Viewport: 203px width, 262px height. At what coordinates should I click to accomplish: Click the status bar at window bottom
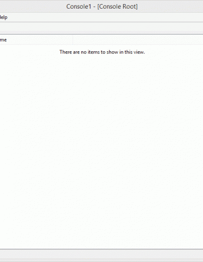tap(101, 254)
